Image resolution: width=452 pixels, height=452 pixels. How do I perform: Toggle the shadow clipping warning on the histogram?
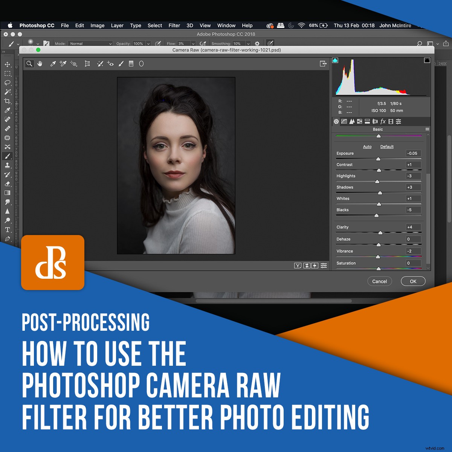[x=335, y=60]
